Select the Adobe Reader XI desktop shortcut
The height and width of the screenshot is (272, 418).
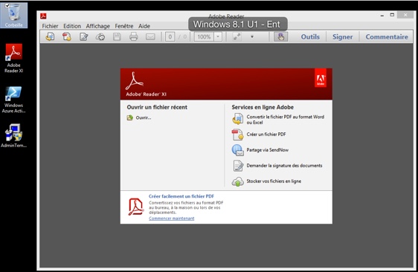tap(13, 59)
